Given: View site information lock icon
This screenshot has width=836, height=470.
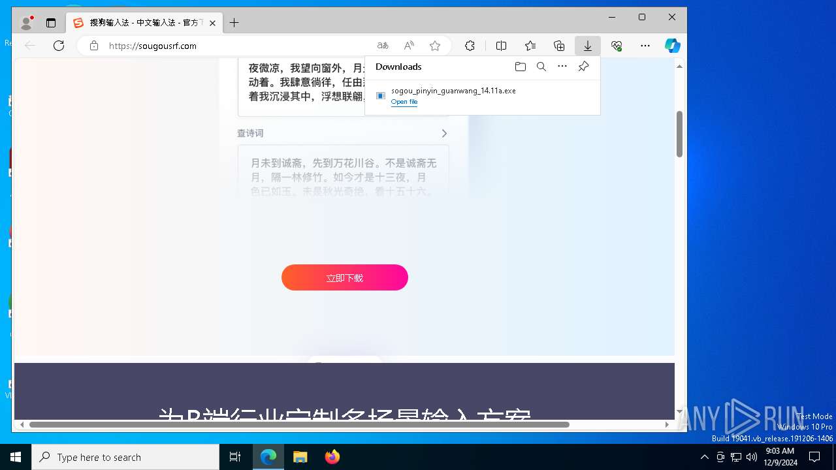Looking at the screenshot, I should coord(94,46).
